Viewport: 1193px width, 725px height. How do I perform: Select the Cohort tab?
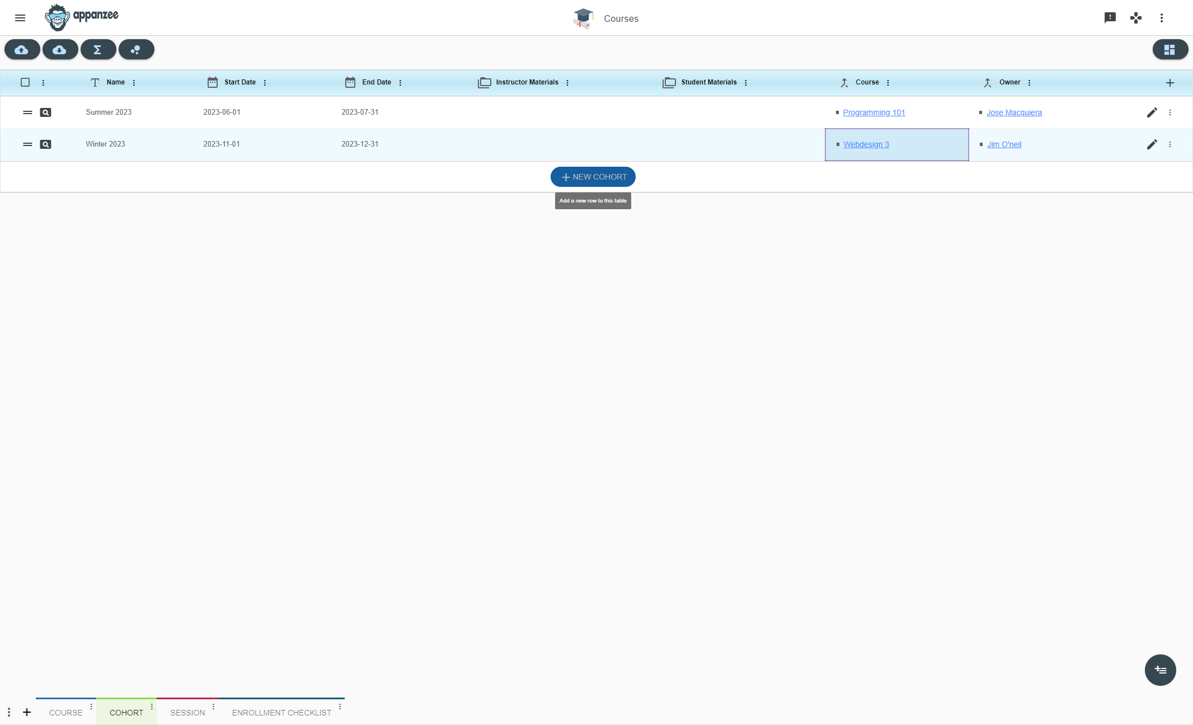point(126,713)
